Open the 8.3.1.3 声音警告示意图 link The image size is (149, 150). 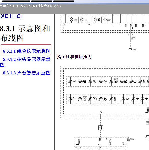27,73
